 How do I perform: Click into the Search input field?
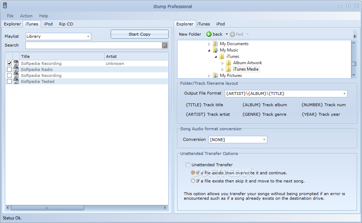coord(94,46)
